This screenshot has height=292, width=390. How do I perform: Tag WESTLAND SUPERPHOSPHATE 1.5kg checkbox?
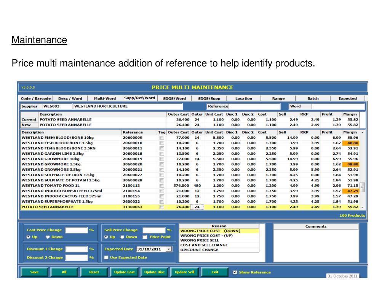tap(162, 202)
